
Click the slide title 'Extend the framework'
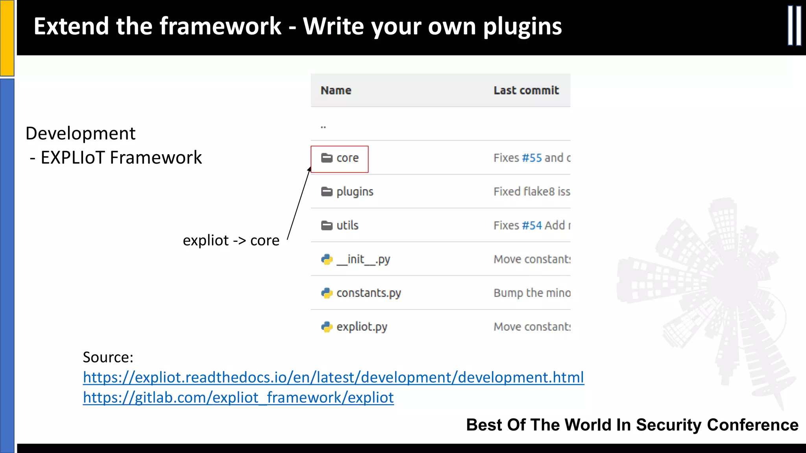(x=157, y=26)
